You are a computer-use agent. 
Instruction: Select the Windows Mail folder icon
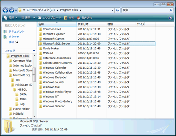(40, 87)
